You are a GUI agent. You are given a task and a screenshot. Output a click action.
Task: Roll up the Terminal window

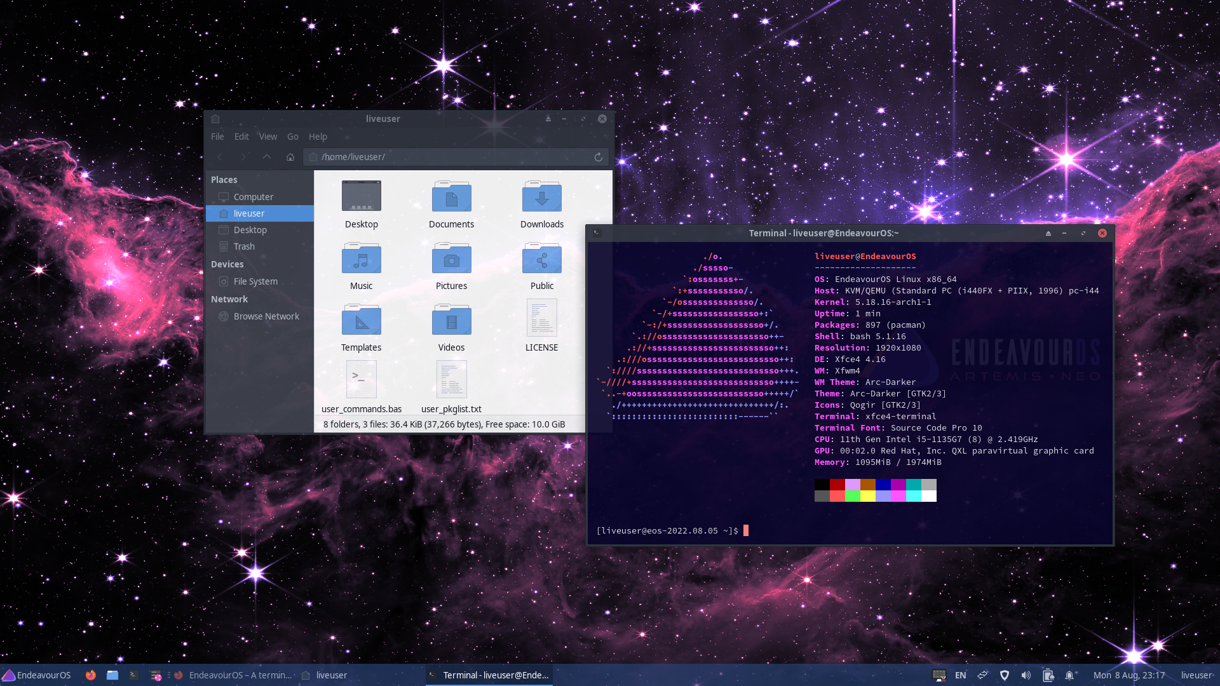(1048, 233)
